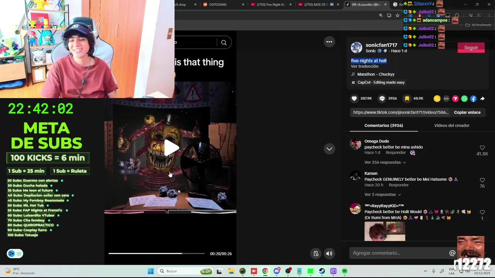Bookmark this page with the star icon
495x278 pixels.
tap(398, 15)
